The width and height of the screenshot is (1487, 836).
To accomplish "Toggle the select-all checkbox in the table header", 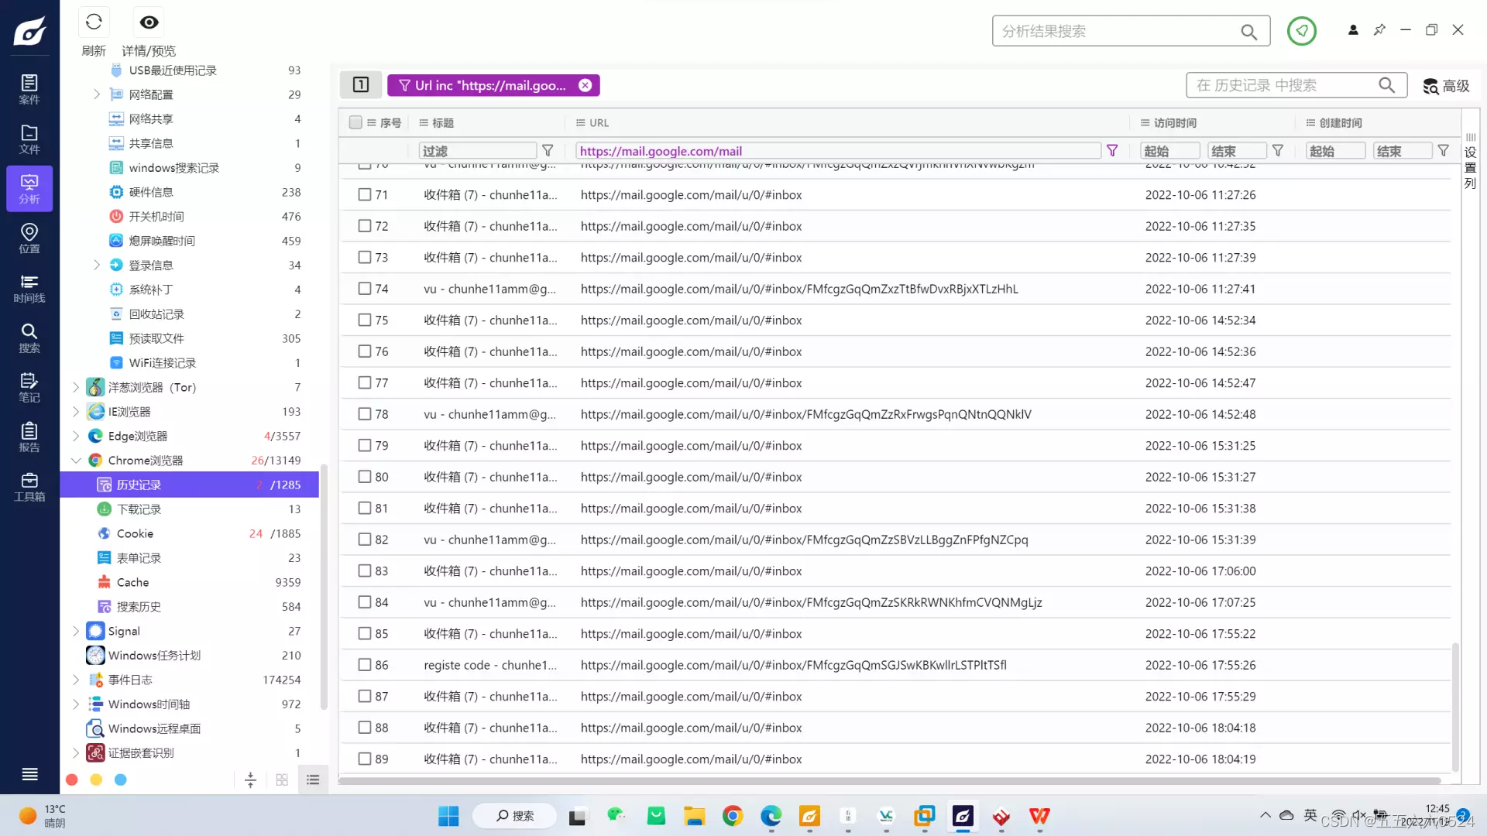I will coord(355,122).
